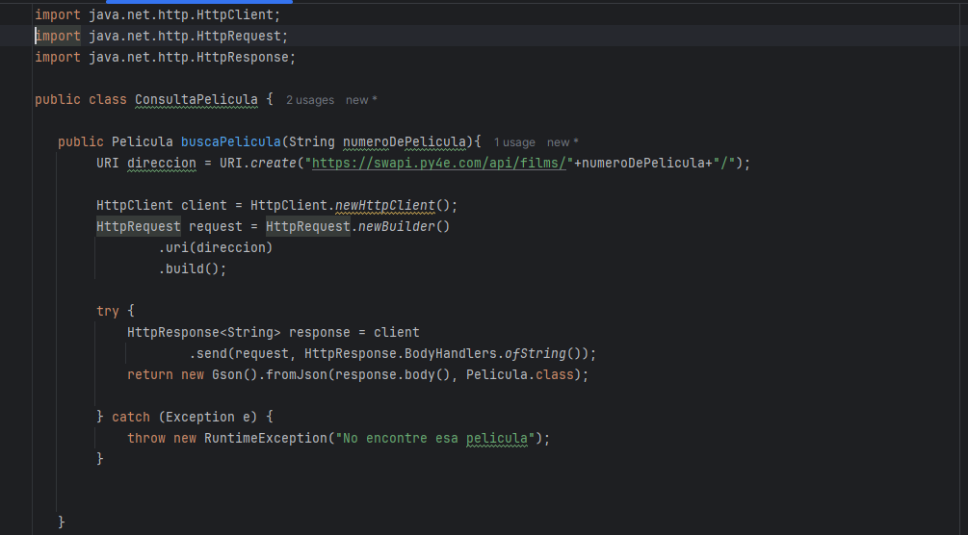Click the '2 usages' hint beside ConsultaPelicula

point(310,100)
